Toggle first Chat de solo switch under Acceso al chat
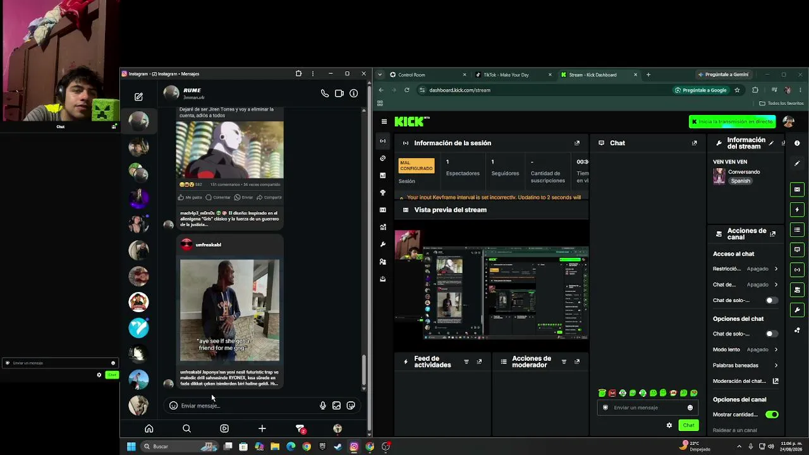The image size is (809, 455). pos(772,301)
